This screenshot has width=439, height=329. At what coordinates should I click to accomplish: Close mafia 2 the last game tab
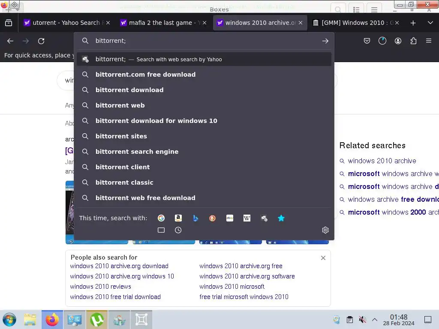(204, 23)
